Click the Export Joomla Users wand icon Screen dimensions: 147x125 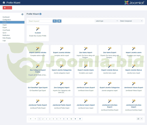[x=86, y=66]
